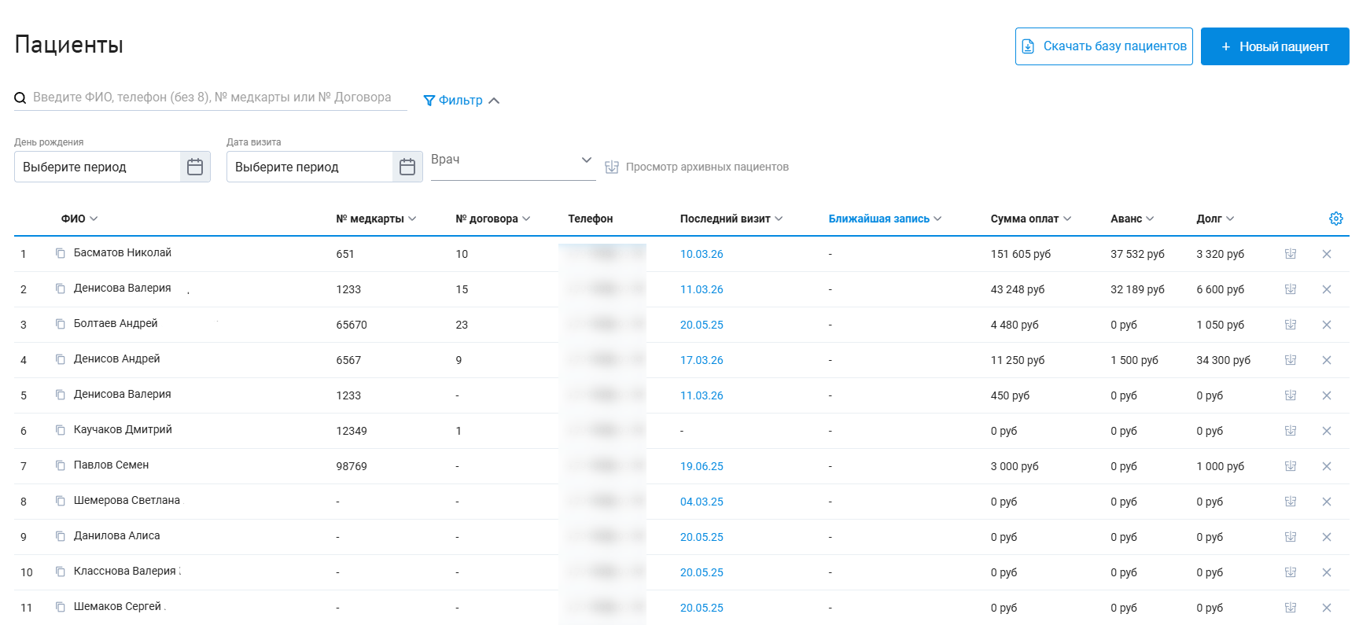Click Скачать базу пациентов button
1359x625 pixels.
[x=1104, y=46]
